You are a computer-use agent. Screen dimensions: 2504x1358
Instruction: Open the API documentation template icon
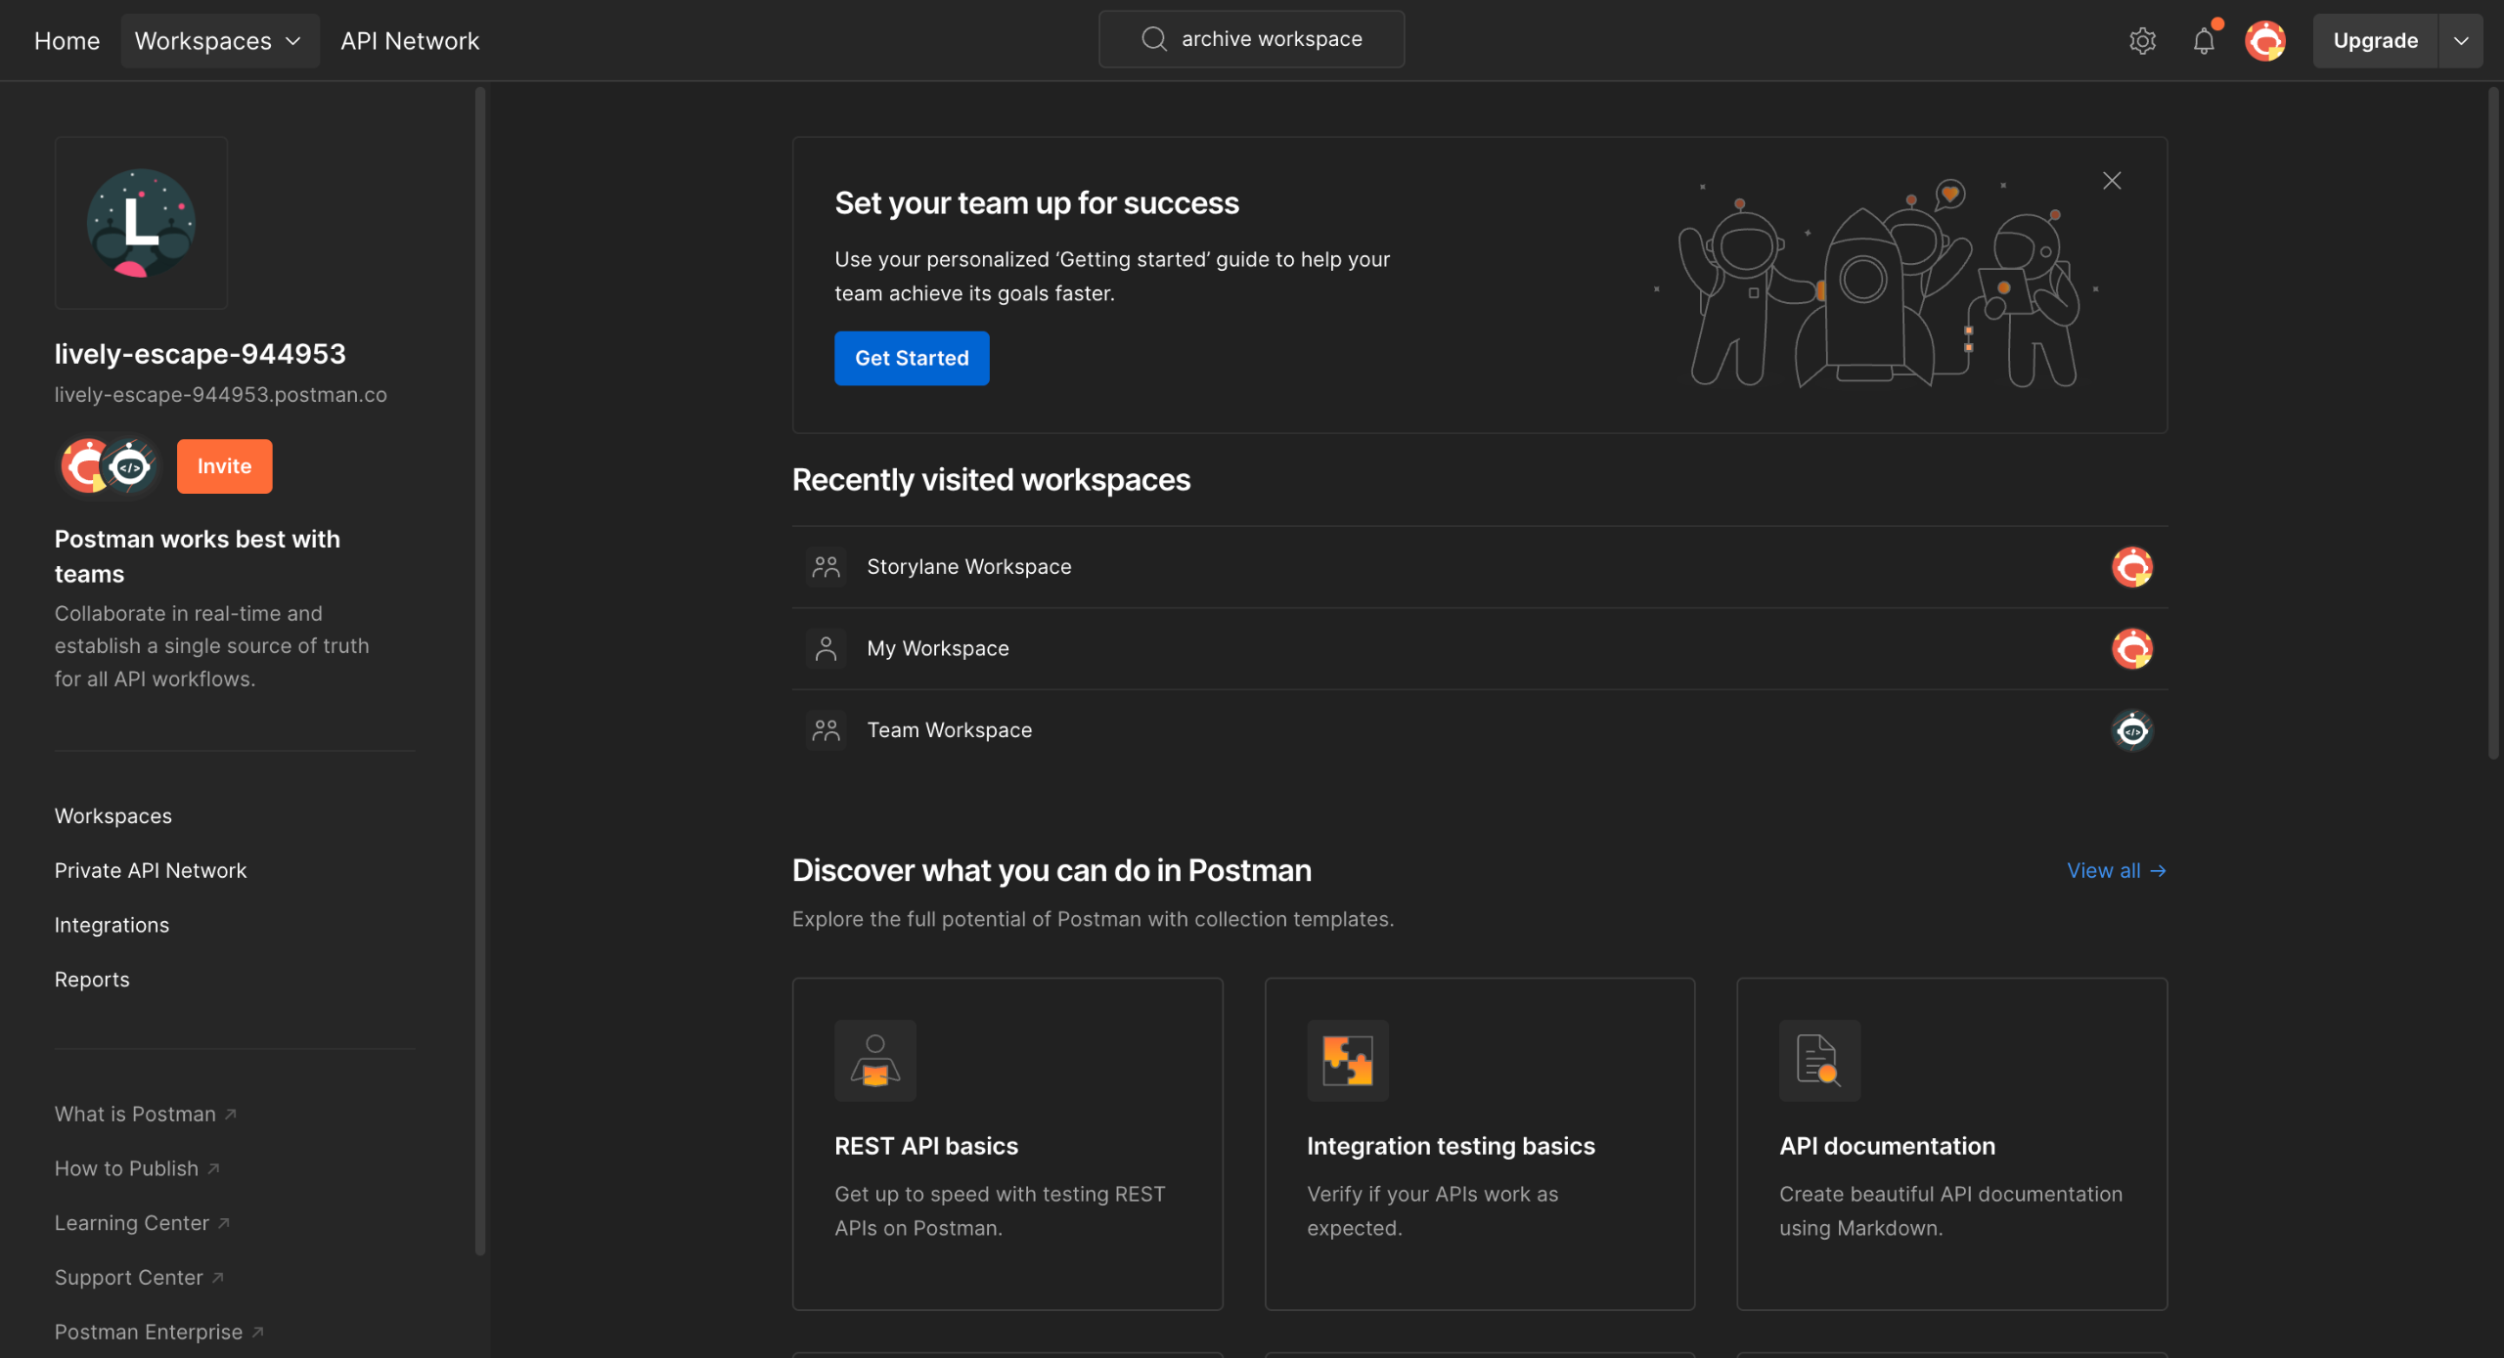1819,1060
